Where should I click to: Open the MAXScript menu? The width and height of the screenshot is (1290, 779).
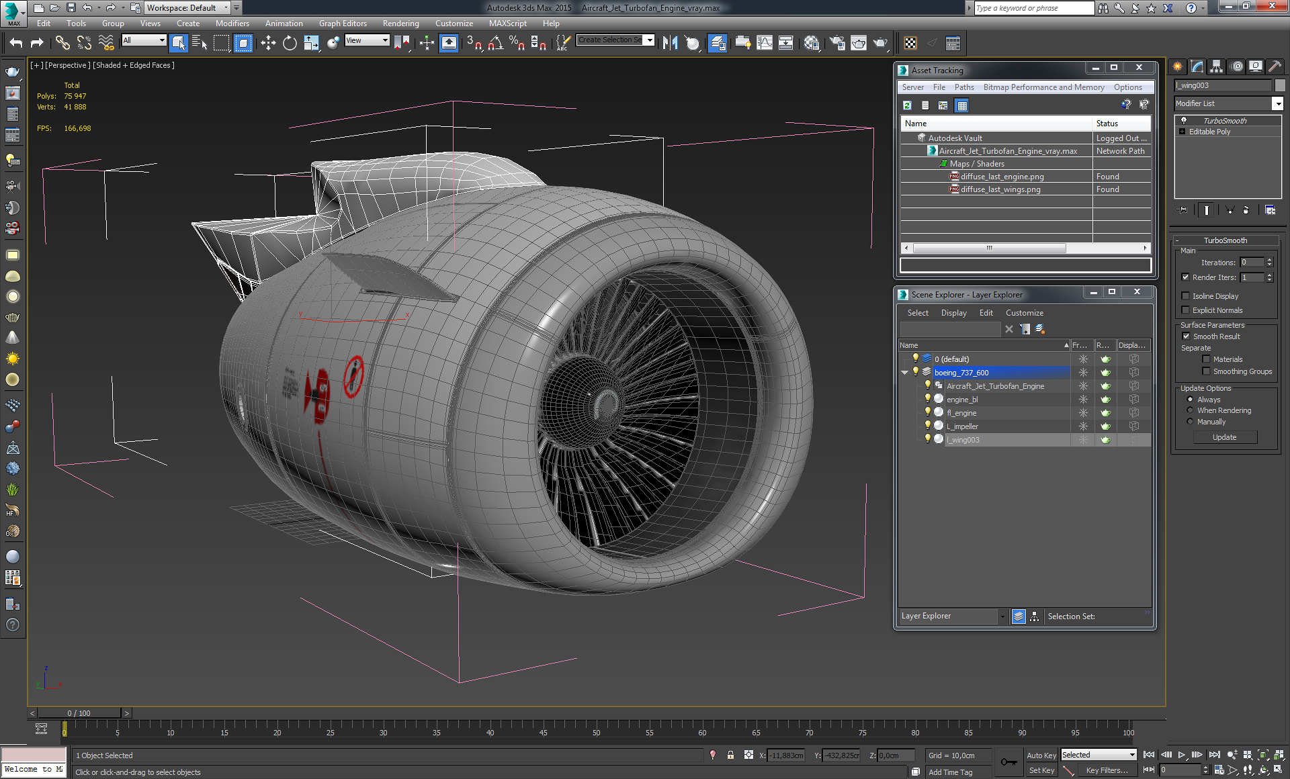coord(507,24)
